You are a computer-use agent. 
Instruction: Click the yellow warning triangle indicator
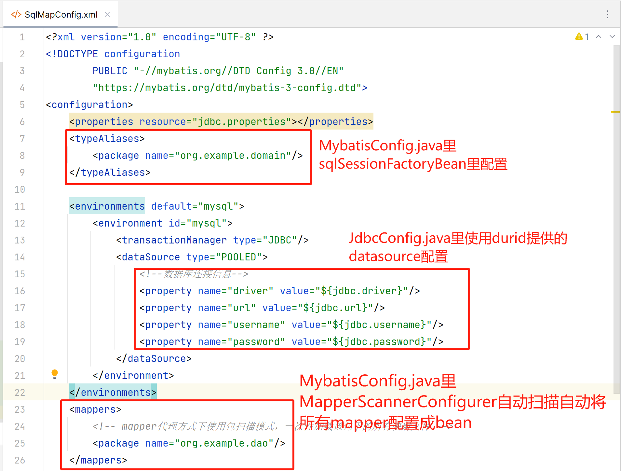pos(579,36)
